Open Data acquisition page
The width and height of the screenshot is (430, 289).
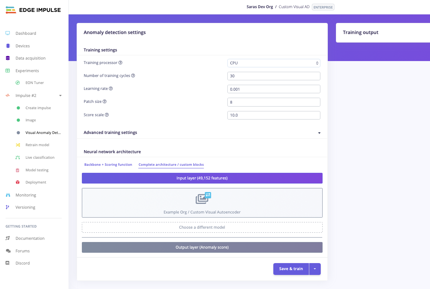(x=30, y=58)
